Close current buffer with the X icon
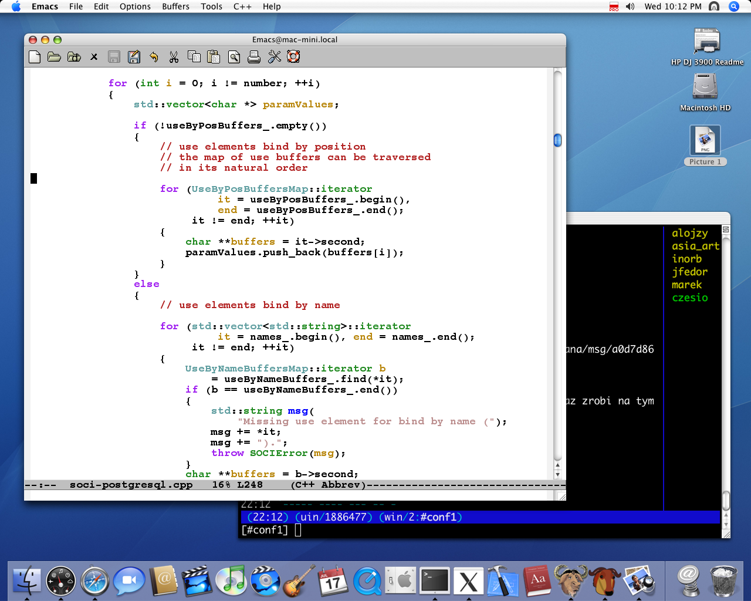This screenshot has height=601, width=751. click(x=94, y=57)
